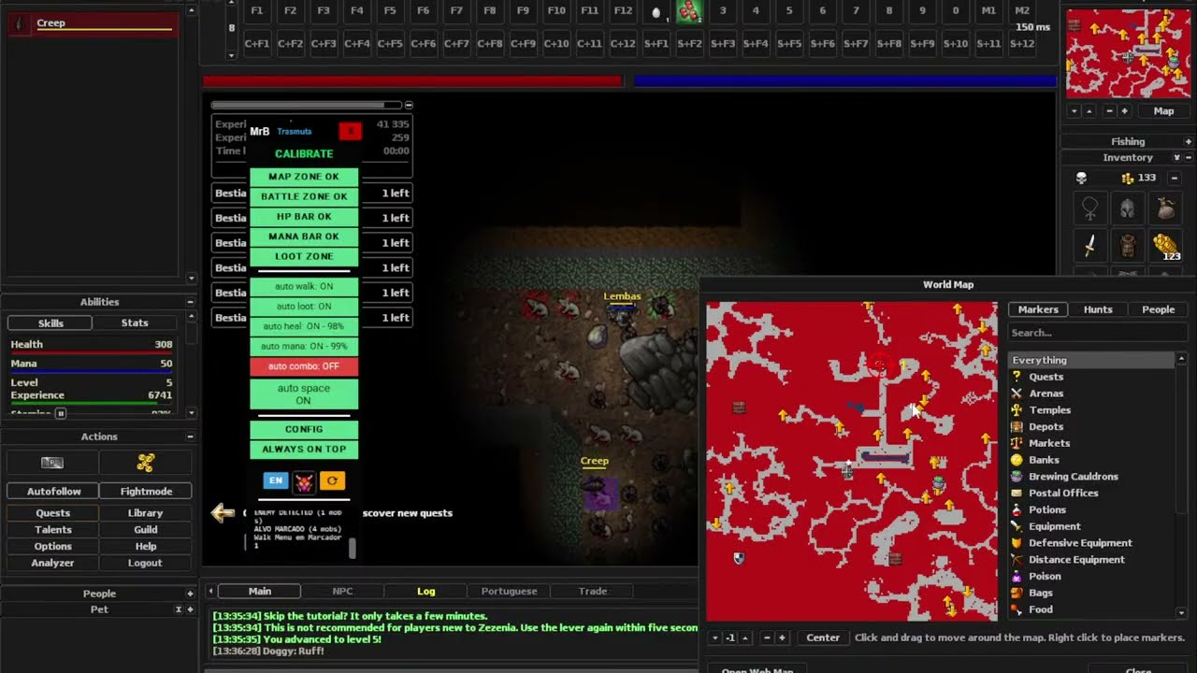The width and height of the screenshot is (1197, 673).
Task: Click the CALIBRATE button in MrB panel
Action: [x=304, y=153]
